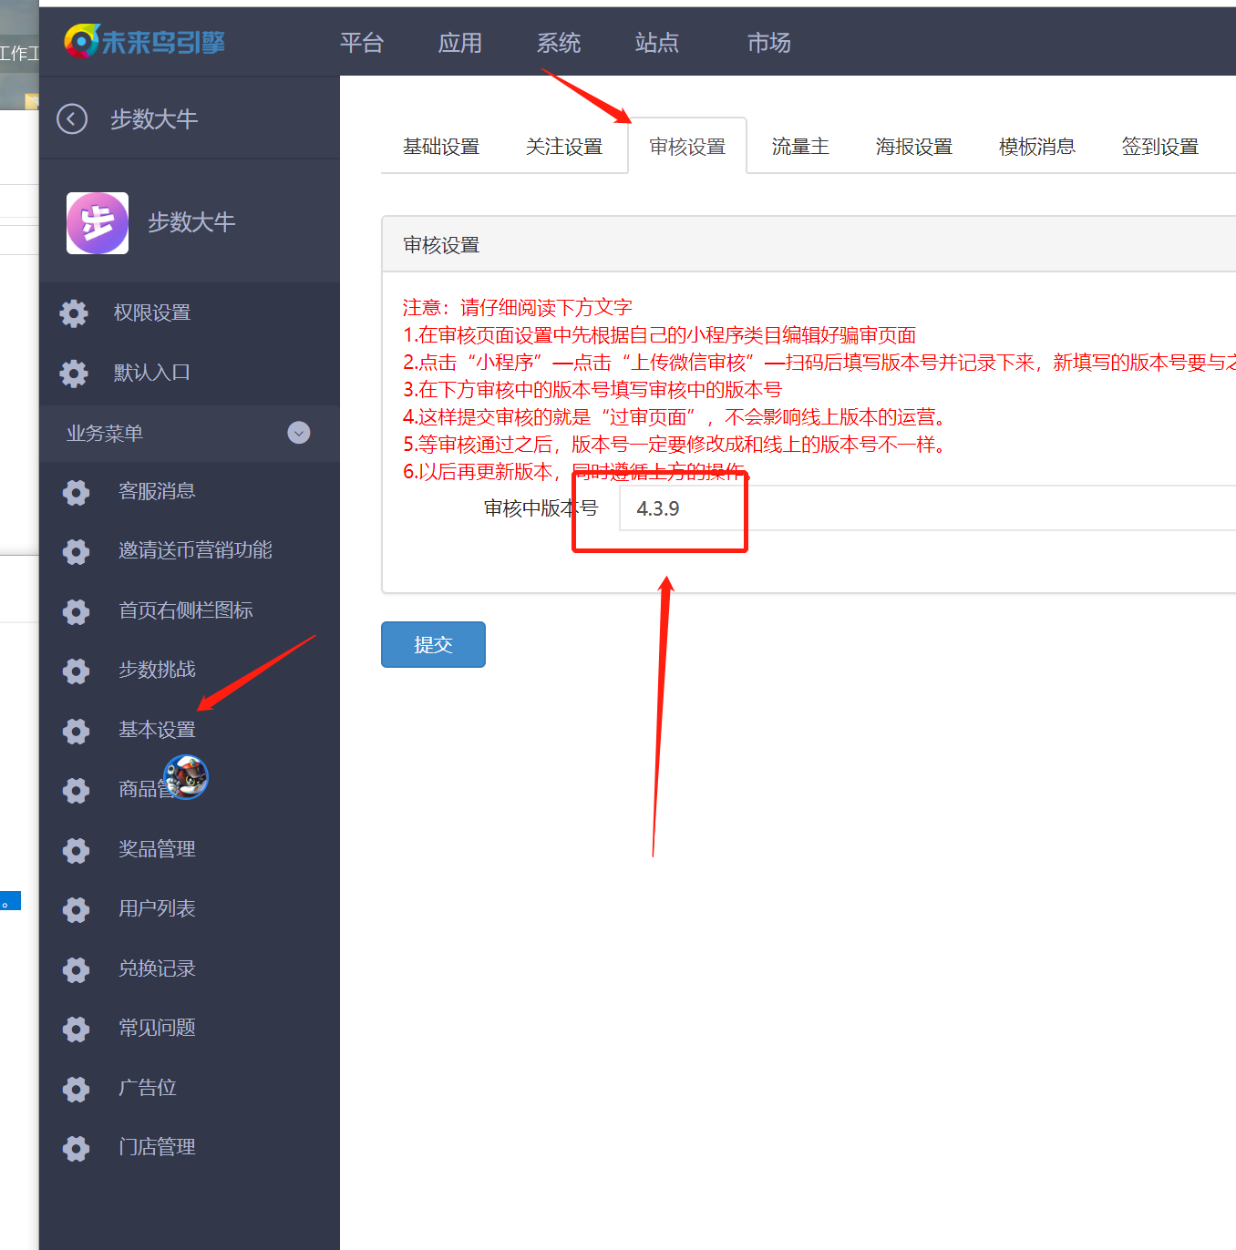The image size is (1236, 1250).
Task: Click gear icon beside 商品管理
Action: (77, 790)
